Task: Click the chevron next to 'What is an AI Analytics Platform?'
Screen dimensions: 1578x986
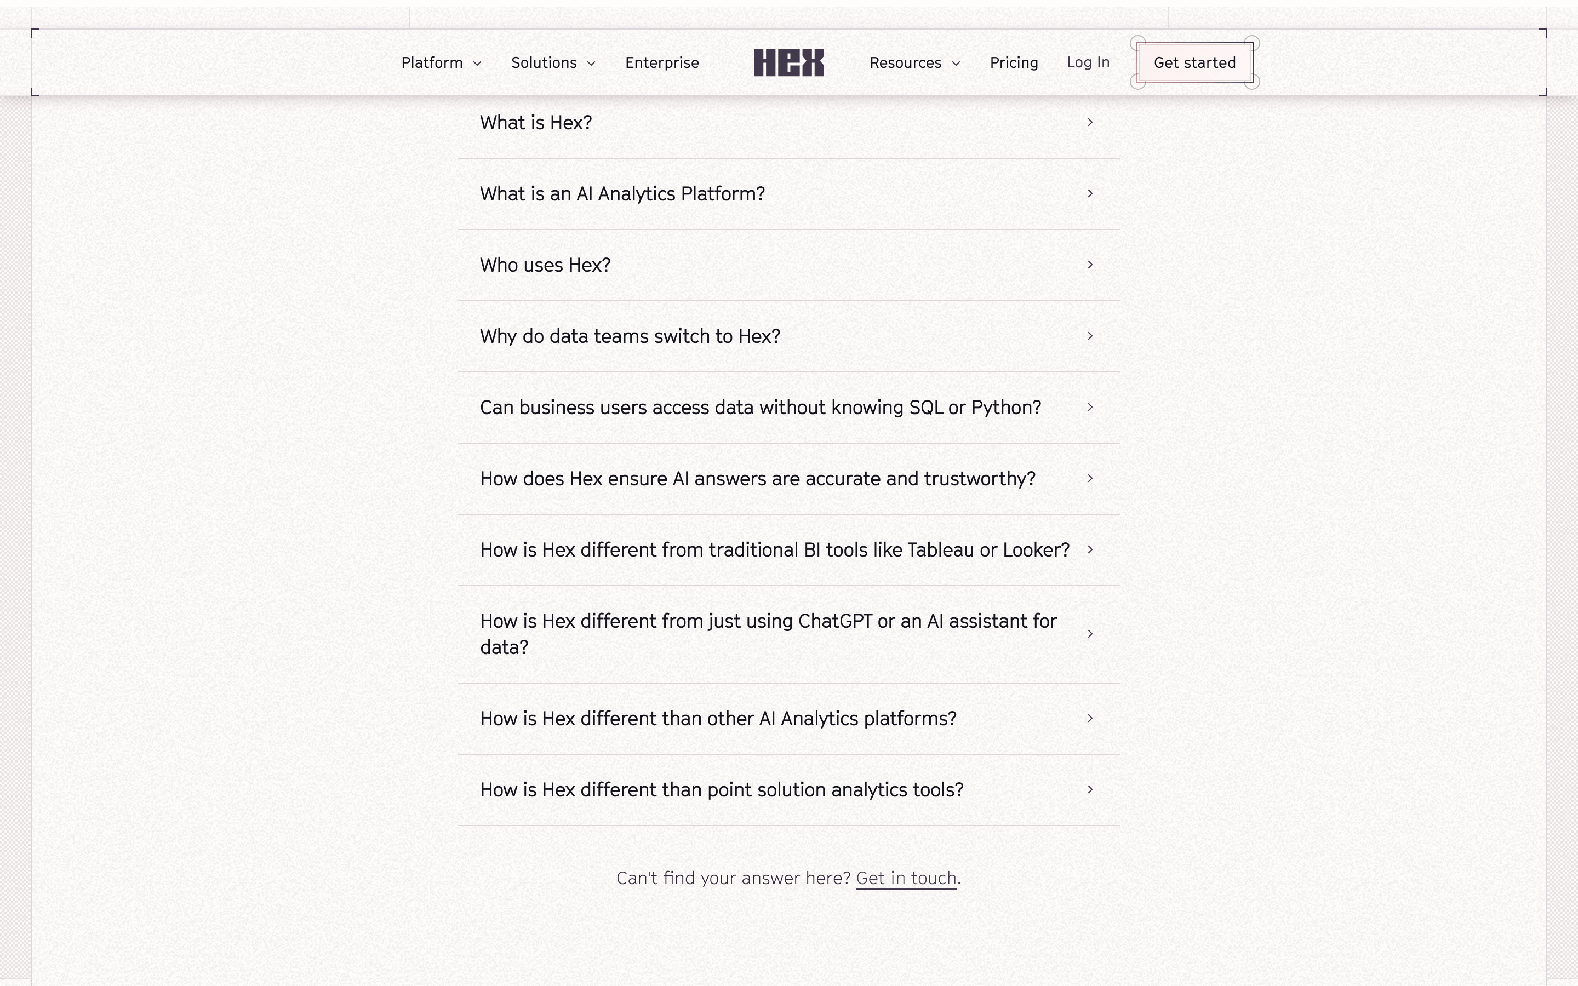Action: (1090, 194)
